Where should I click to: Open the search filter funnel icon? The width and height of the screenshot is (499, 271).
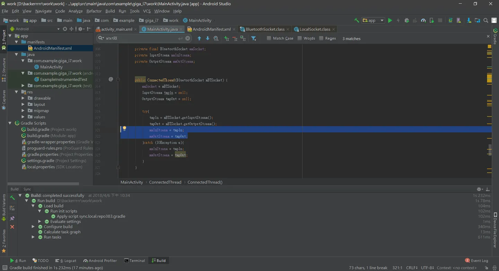254,38
